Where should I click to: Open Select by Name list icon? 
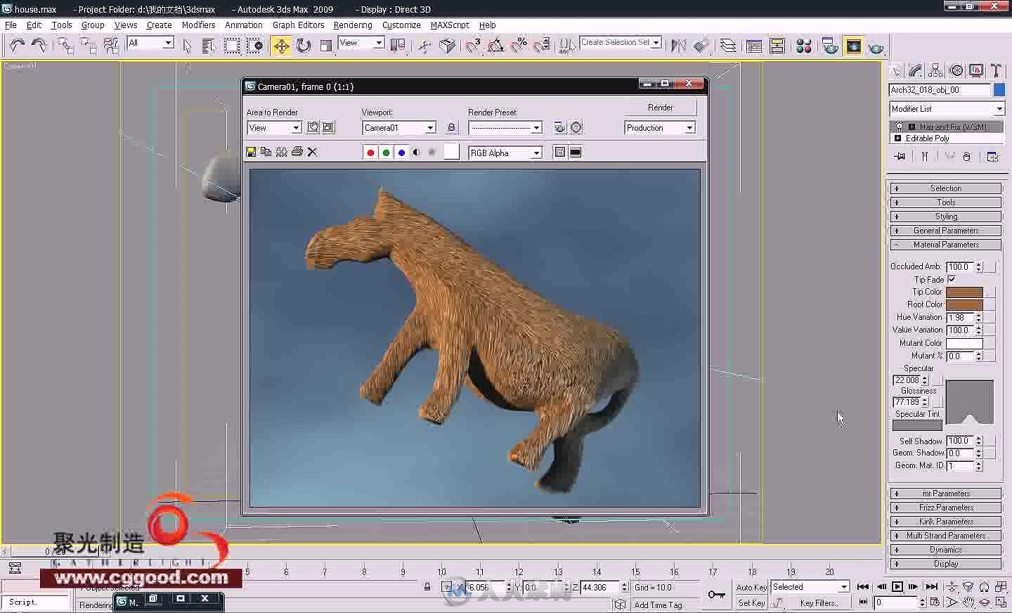(x=208, y=46)
